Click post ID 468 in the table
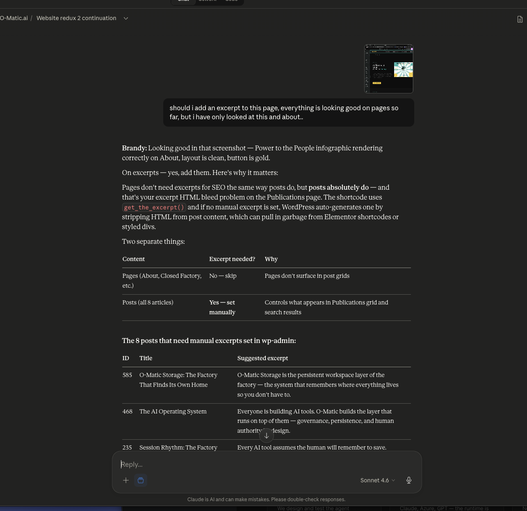 [128, 411]
